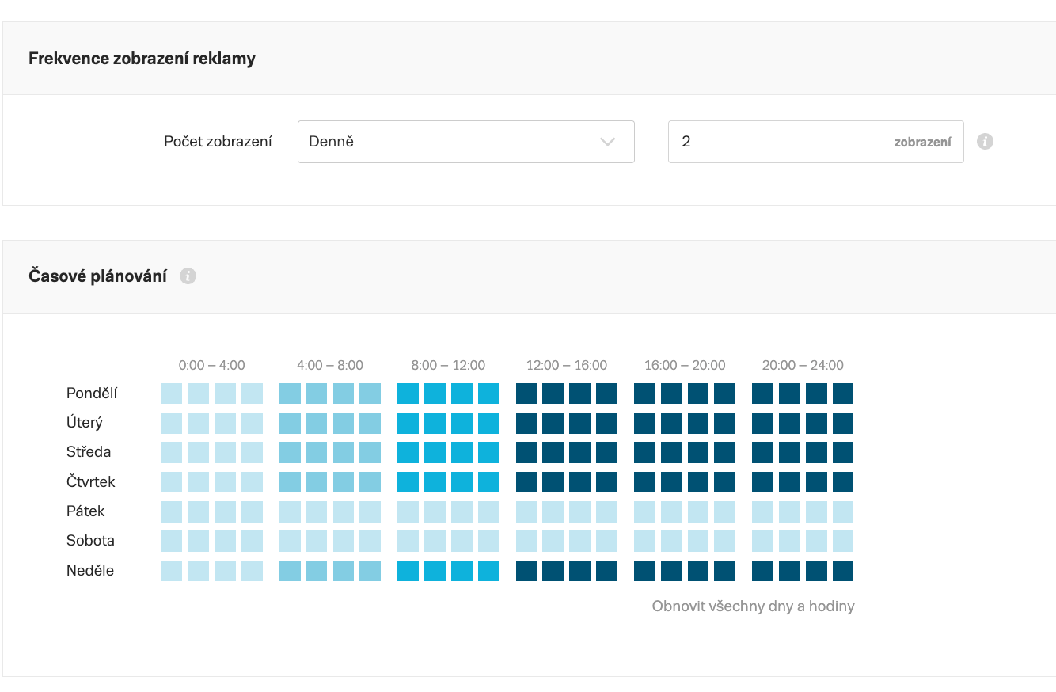Click info icon next to zobrazení field
The height and width of the screenshot is (692, 1056).
[985, 142]
